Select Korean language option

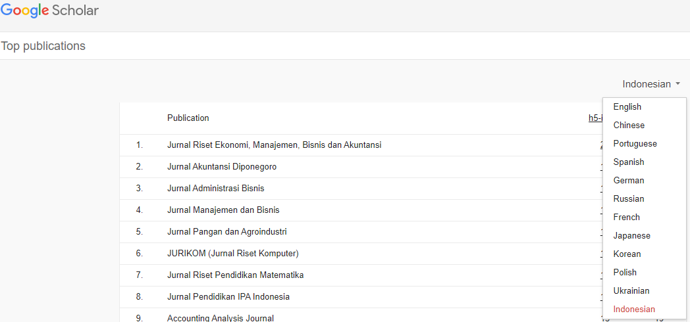tap(627, 254)
